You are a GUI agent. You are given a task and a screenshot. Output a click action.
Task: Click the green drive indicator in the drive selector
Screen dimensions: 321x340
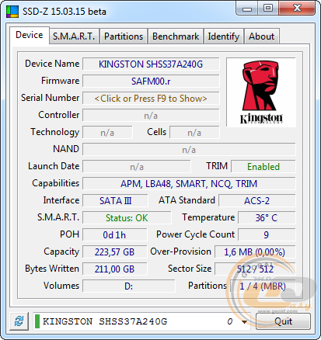point(37,321)
